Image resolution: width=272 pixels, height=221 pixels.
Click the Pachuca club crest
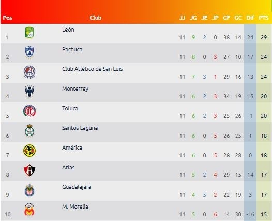tap(29, 52)
